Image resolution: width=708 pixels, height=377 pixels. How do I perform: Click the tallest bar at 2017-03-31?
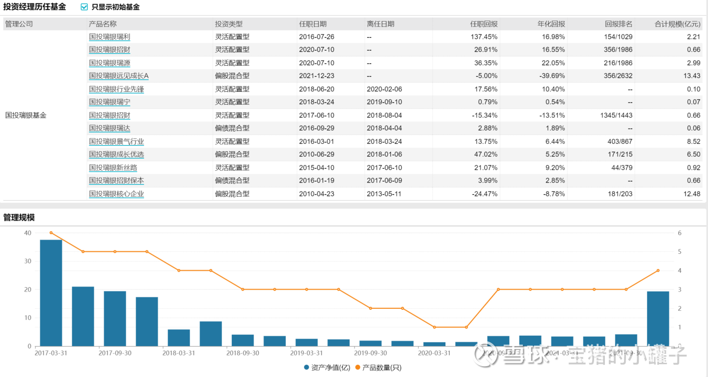pyautogui.click(x=51, y=293)
